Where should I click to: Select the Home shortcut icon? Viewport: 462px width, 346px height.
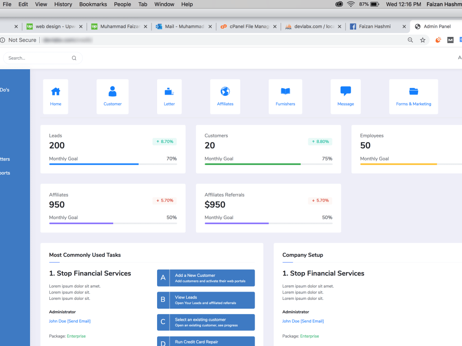click(55, 91)
